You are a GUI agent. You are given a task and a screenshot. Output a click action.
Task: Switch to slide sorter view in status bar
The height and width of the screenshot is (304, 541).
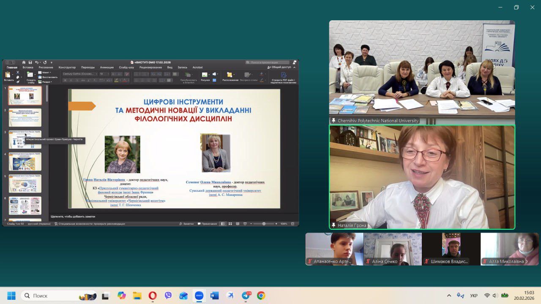tap(230, 224)
